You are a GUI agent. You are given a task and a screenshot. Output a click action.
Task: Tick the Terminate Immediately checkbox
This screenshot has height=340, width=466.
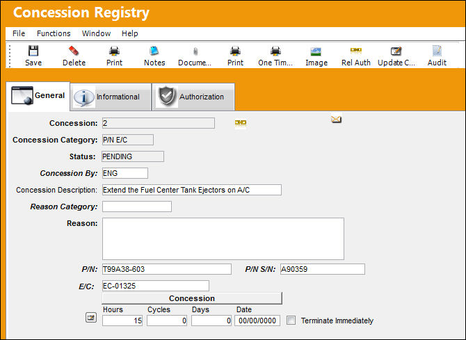pyautogui.click(x=291, y=321)
